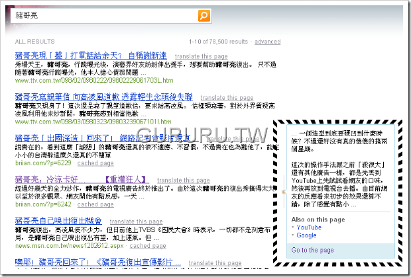
Task: Translate the second result about 高凌風
Action: click(x=227, y=97)
